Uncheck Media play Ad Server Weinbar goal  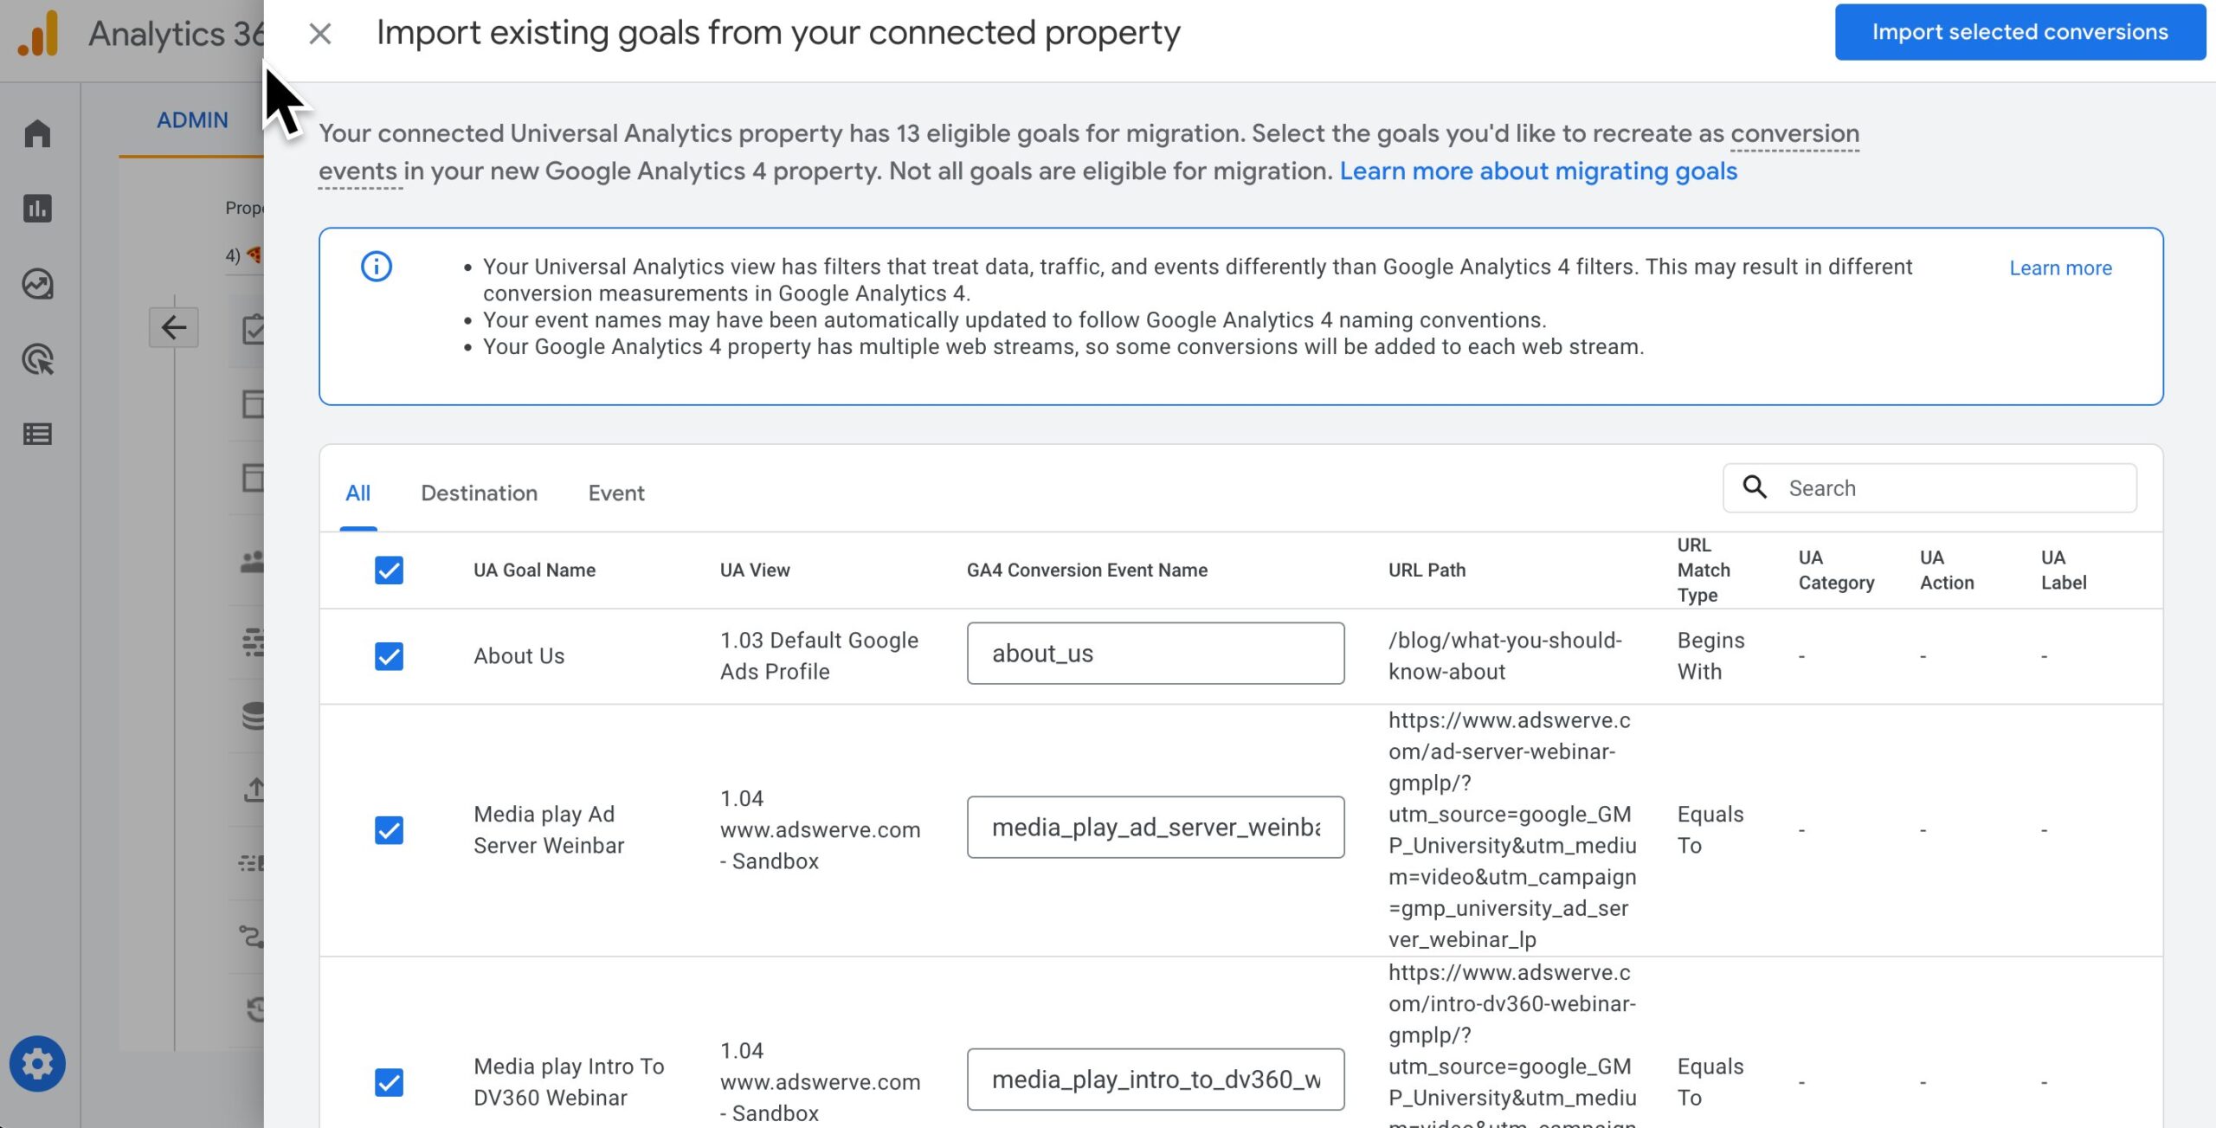(x=389, y=830)
